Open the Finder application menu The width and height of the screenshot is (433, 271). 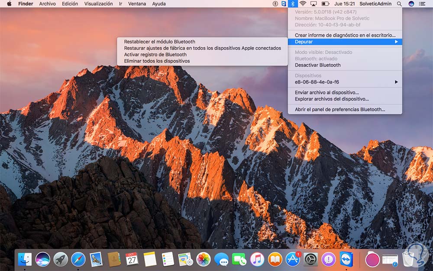pyautogui.click(x=26, y=3)
